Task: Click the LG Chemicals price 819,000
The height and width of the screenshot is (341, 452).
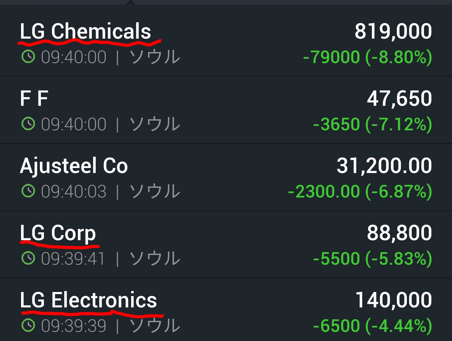Action: click(x=393, y=31)
